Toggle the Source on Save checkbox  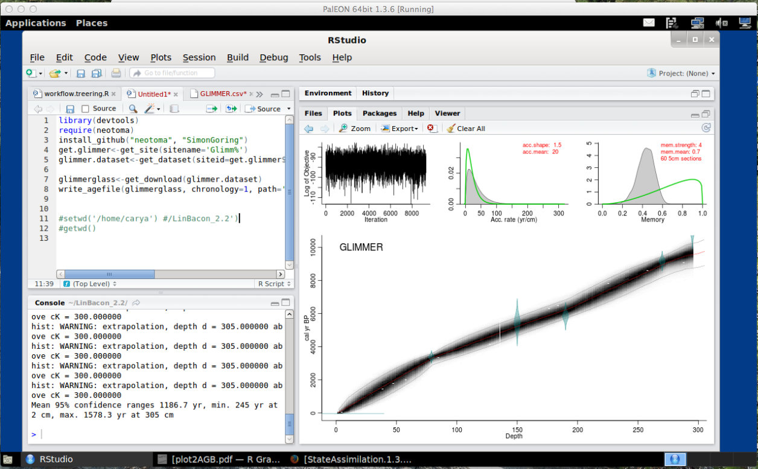point(85,109)
